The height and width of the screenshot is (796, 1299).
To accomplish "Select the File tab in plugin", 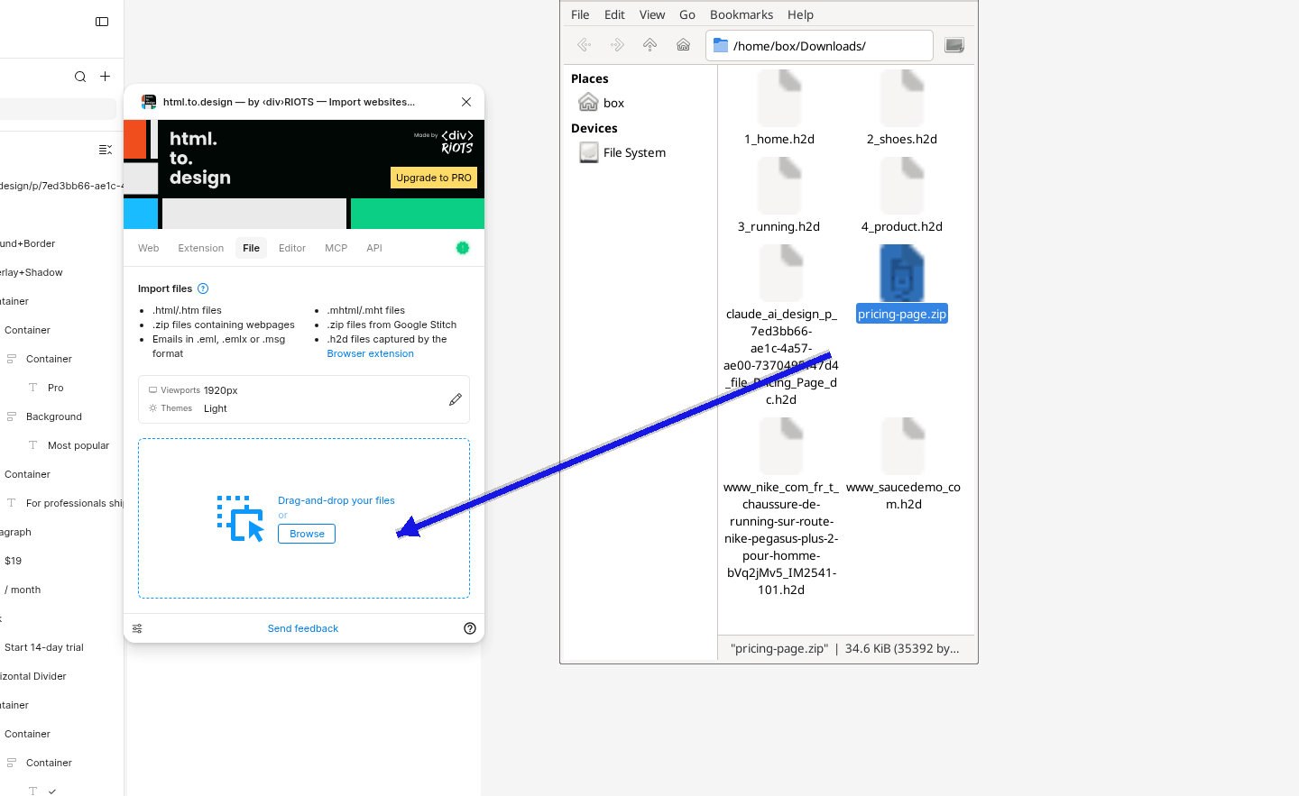I will coord(252,248).
